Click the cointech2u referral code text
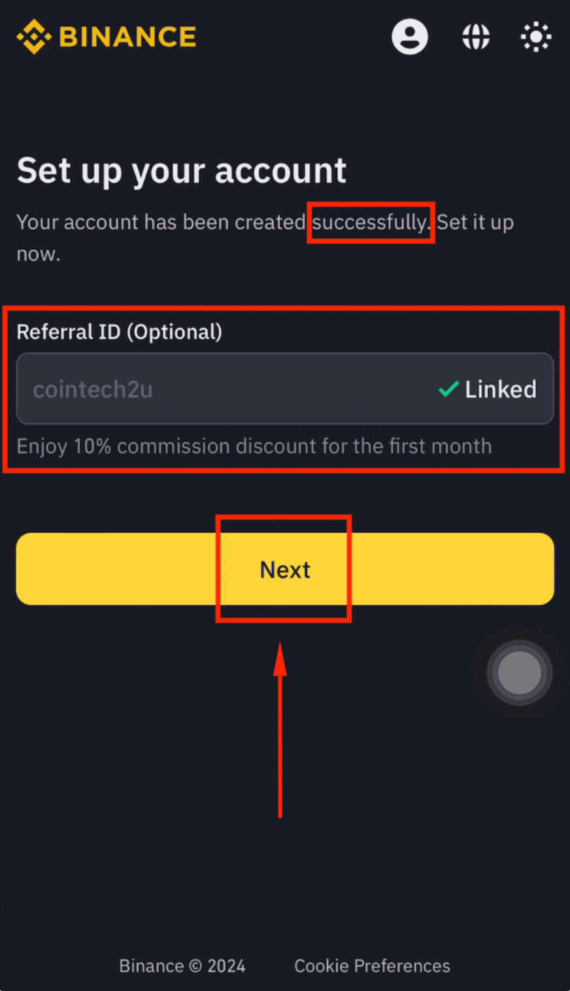570x991 pixels. pos(93,389)
